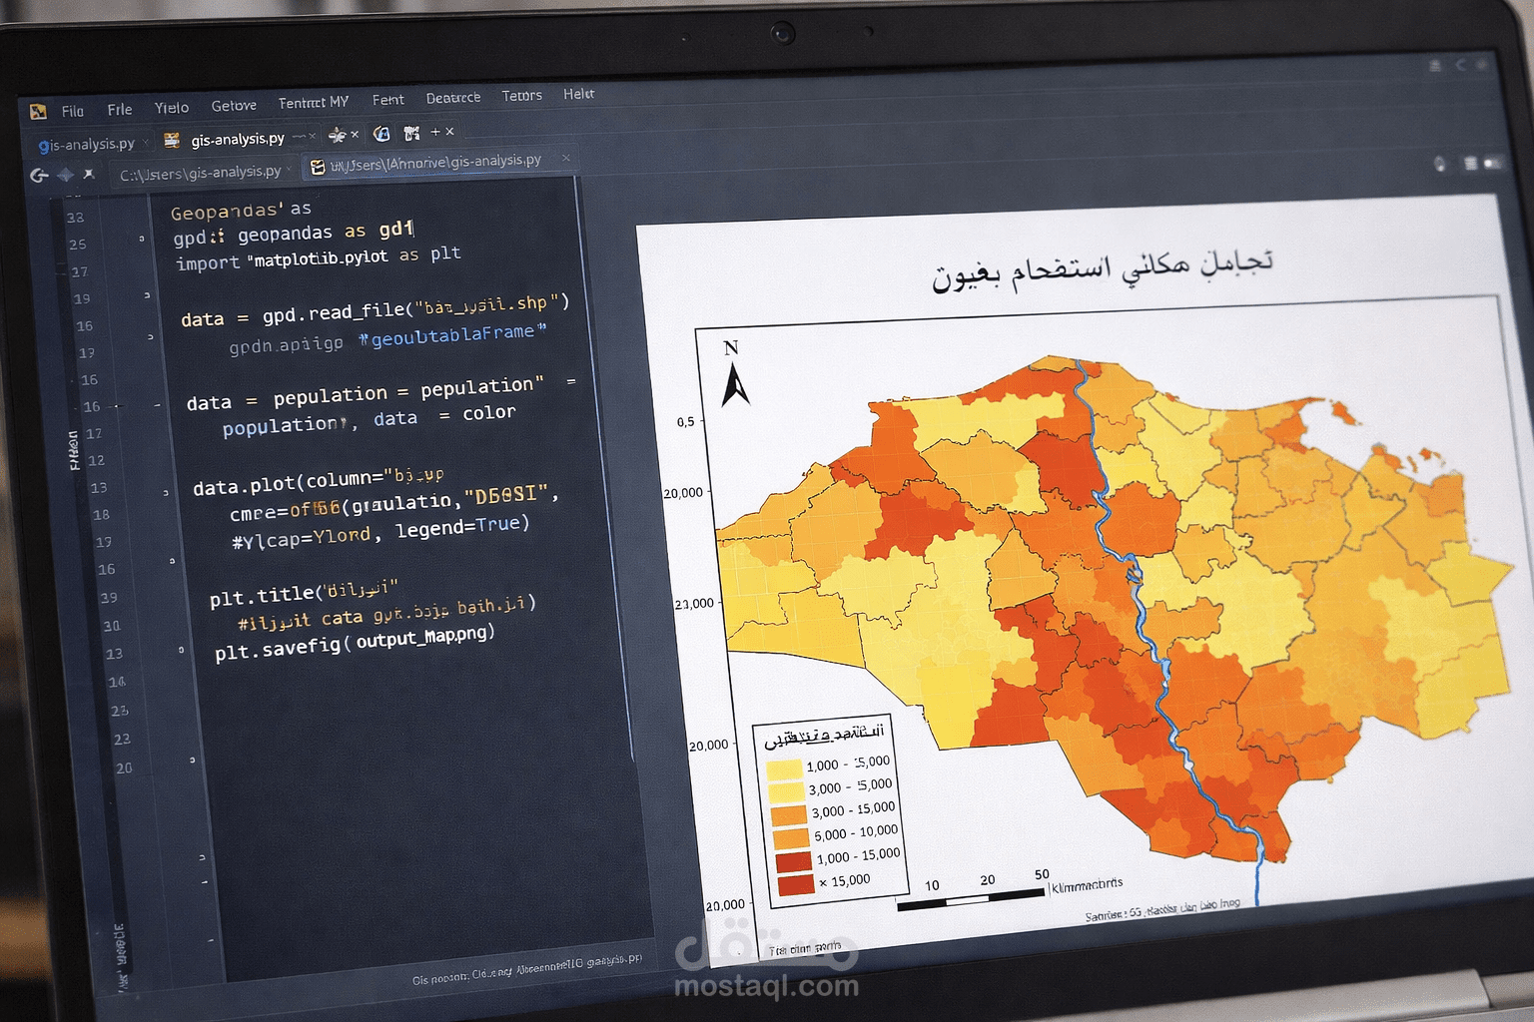The image size is (1534, 1022).
Task: Click the 1,000 - 15,000 legend swatch
Action: (794, 861)
